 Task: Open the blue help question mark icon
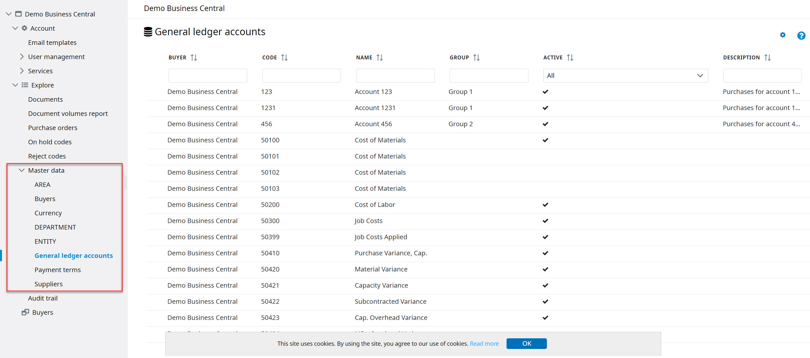click(x=801, y=36)
